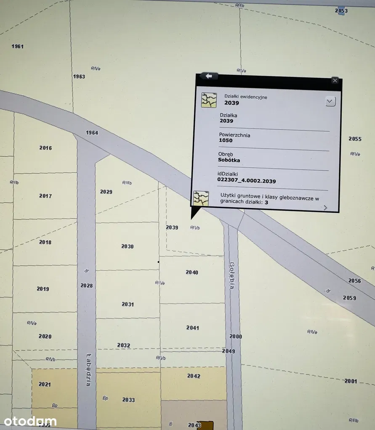The height and width of the screenshot is (430, 375).
Task: Select the idDziałki value 022307_4.0002.2039
Action: tap(246, 181)
